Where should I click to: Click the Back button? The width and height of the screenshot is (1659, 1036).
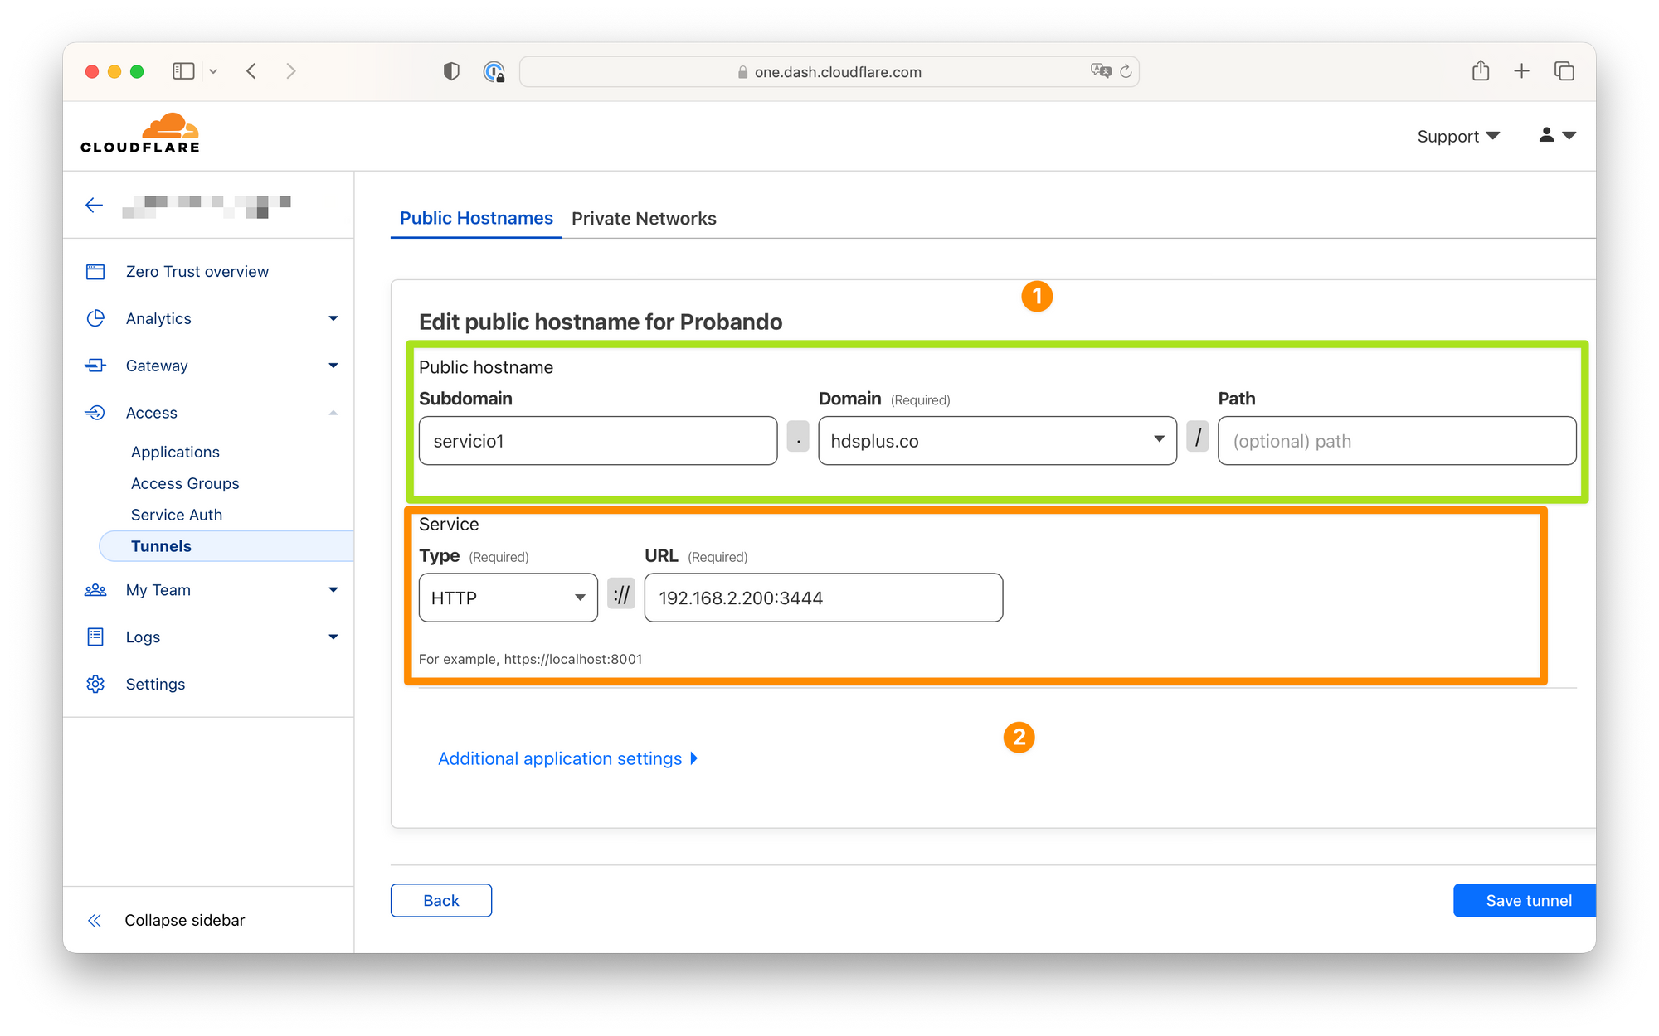pyautogui.click(x=441, y=900)
